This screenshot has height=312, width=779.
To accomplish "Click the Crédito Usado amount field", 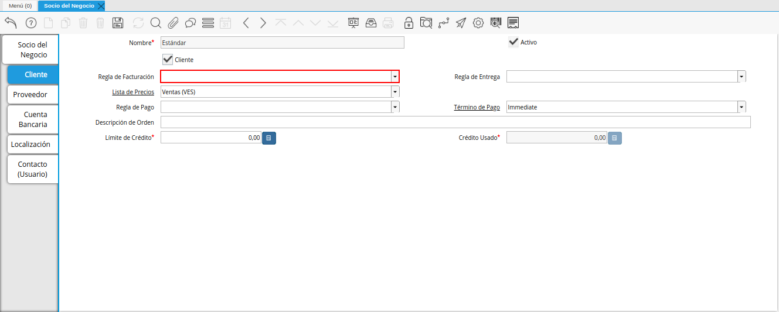I will pos(557,138).
